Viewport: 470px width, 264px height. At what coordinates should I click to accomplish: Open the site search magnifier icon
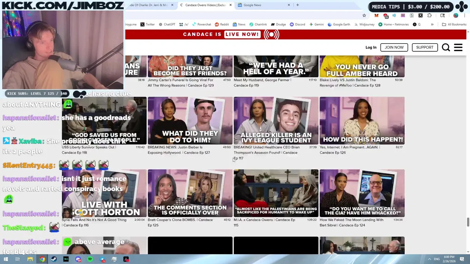pos(446,48)
